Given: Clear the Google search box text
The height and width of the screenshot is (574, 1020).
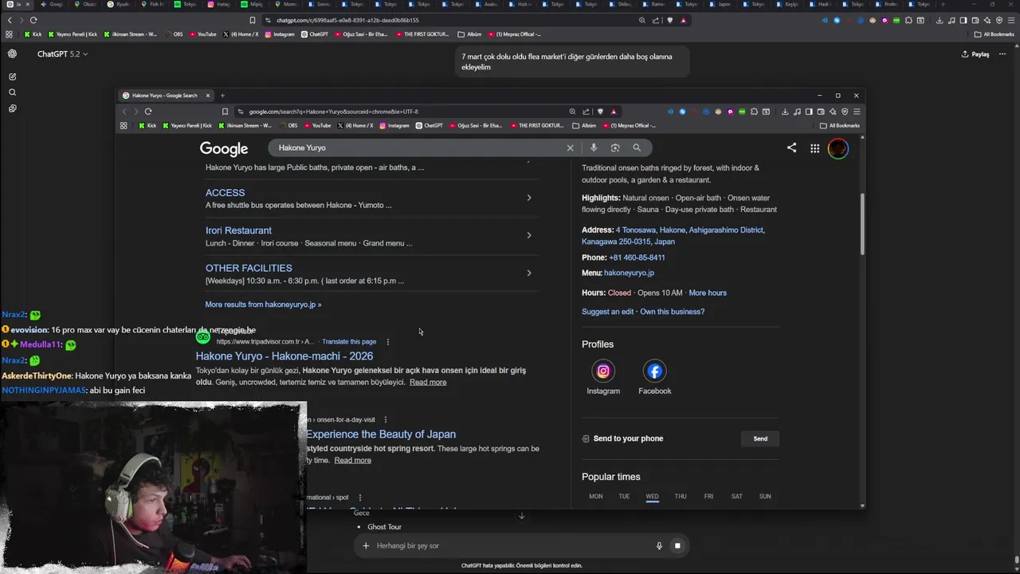Looking at the screenshot, I should 570,147.
